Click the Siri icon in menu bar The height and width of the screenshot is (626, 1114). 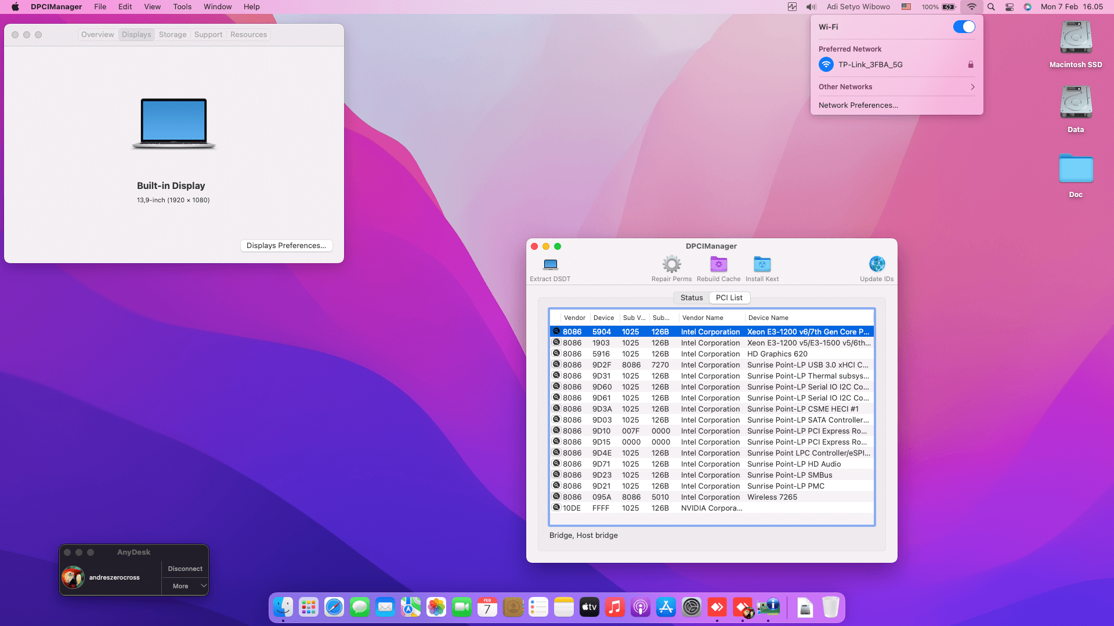[x=1028, y=7]
